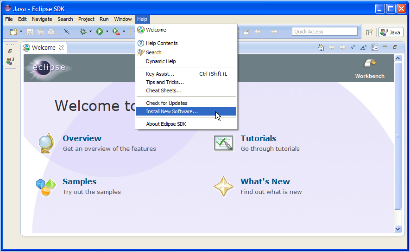
Task: Click the scrollbar up arrow
Action: click(397, 58)
